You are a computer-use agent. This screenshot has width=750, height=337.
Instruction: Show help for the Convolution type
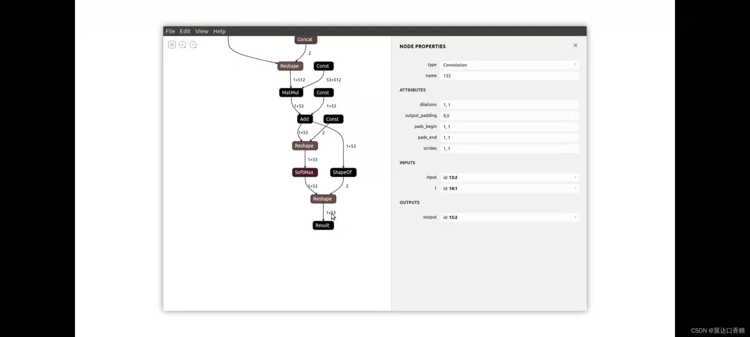(x=575, y=65)
